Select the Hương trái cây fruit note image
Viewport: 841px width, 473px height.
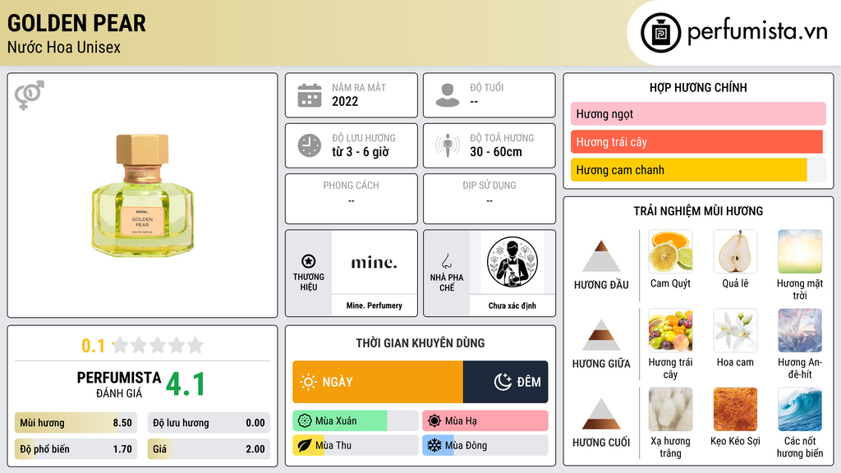click(670, 330)
